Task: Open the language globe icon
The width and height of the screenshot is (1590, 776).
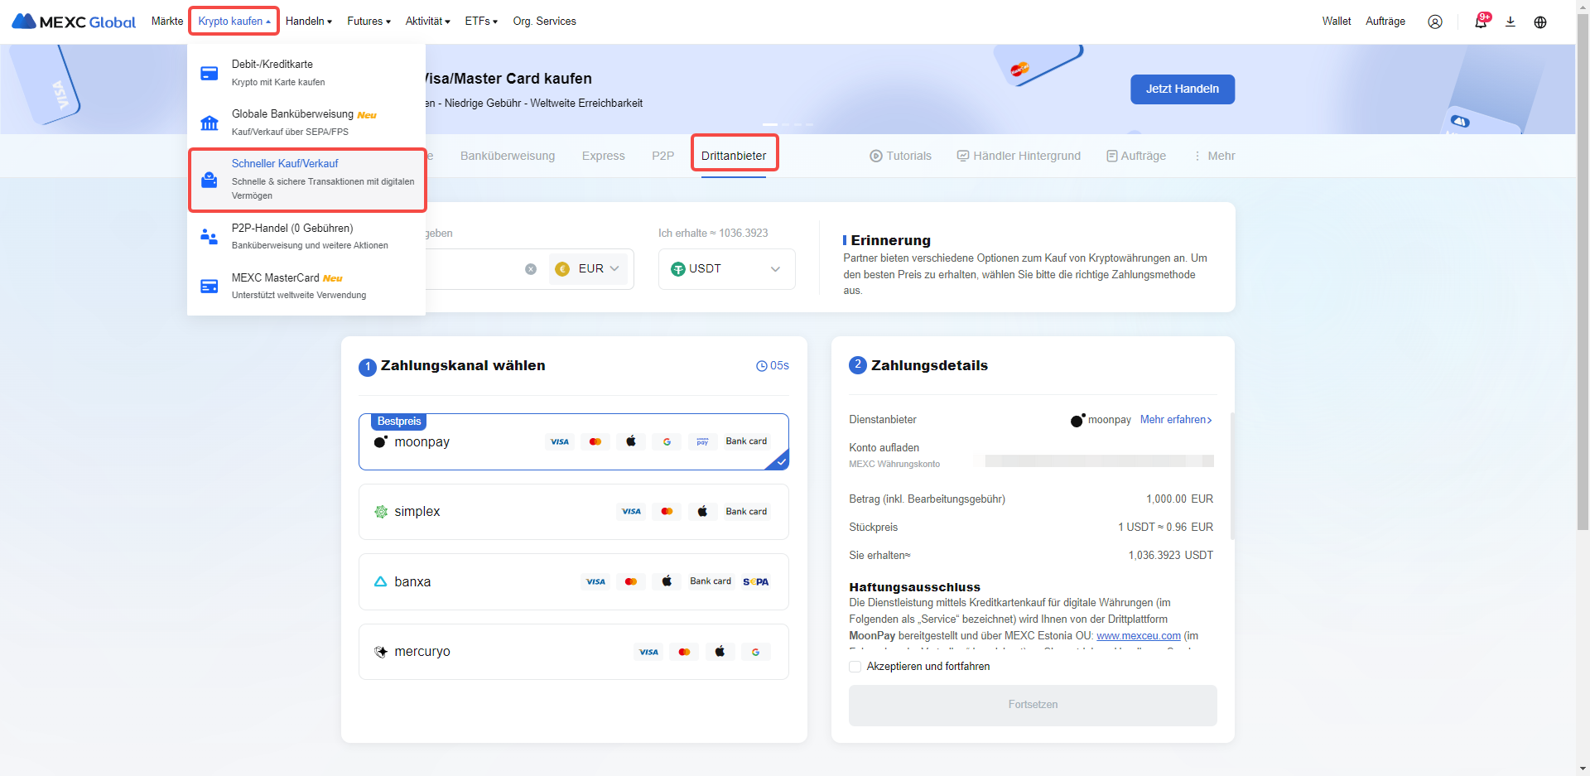Action: click(1539, 22)
